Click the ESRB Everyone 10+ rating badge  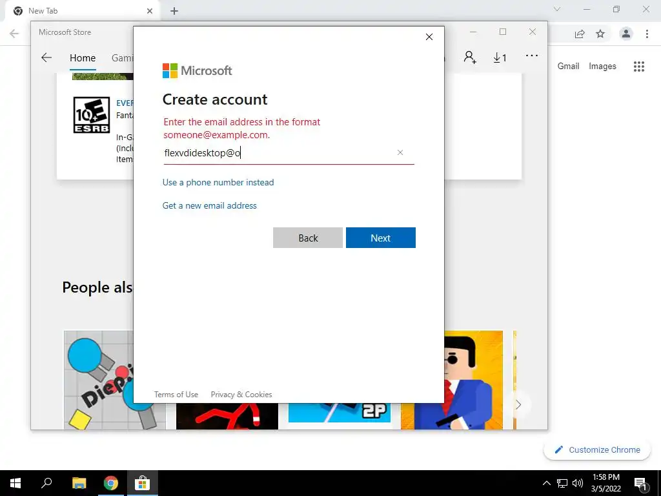92,115
